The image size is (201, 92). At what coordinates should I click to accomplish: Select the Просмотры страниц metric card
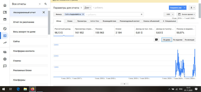[84, 31]
